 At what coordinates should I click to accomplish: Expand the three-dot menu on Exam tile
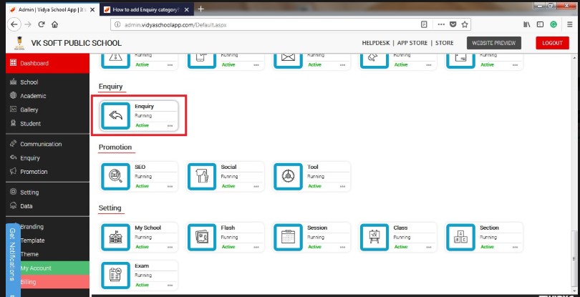(170, 285)
